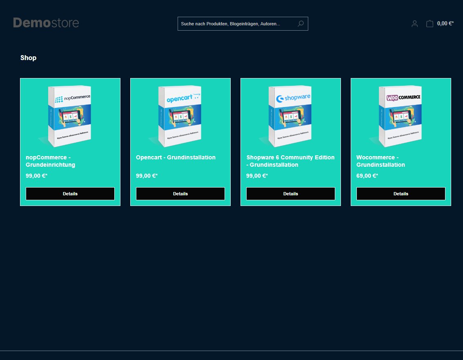The height and width of the screenshot is (360, 463).
Task: Click the Demostore logo
Action: coord(46,22)
